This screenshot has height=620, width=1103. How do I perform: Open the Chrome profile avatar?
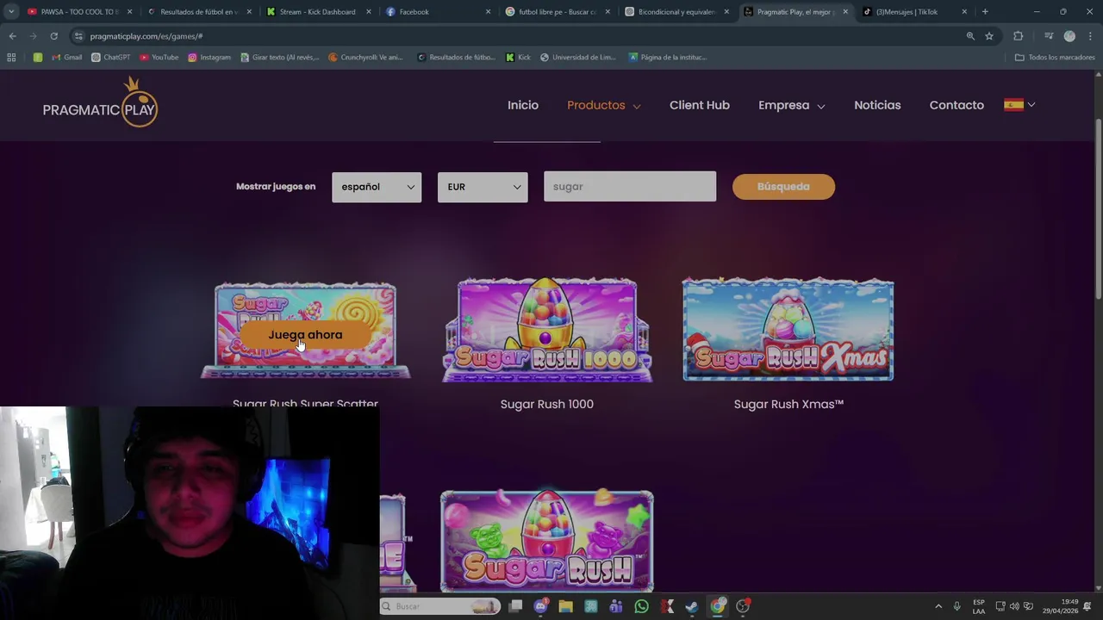pyautogui.click(x=1069, y=36)
